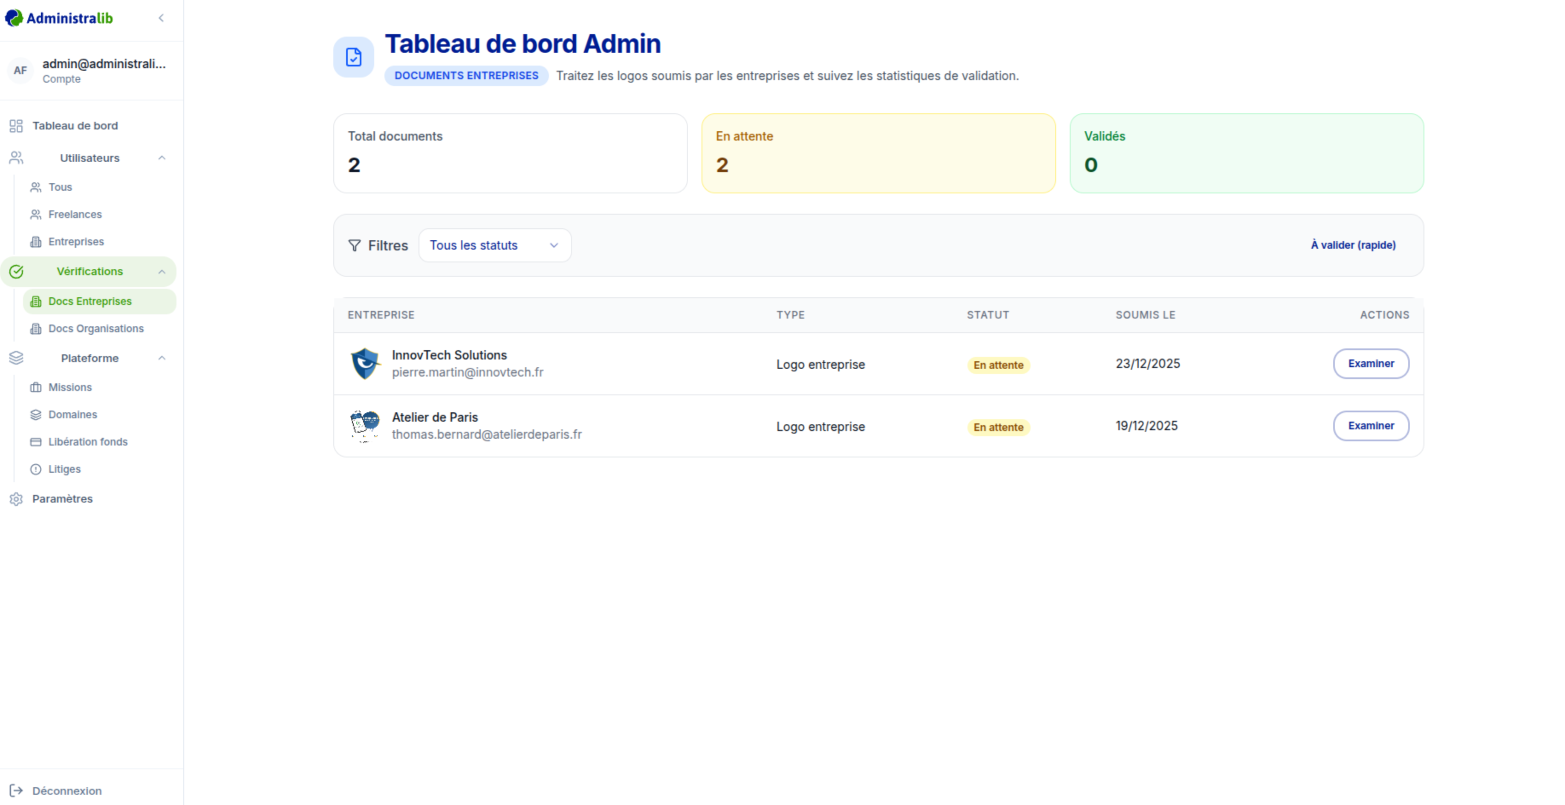The image size is (1565, 805).
Task: Go to Freelances users list
Action: tap(75, 214)
